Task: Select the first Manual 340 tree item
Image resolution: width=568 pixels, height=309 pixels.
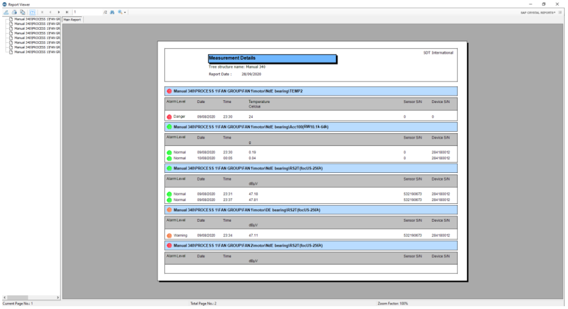Action: pyautogui.click(x=37, y=20)
